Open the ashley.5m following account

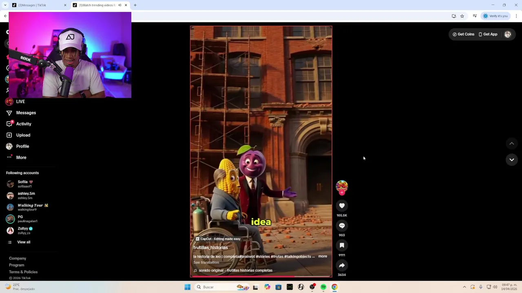coord(21,196)
